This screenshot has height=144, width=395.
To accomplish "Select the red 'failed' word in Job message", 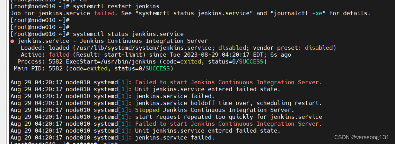I will pos(104,13).
